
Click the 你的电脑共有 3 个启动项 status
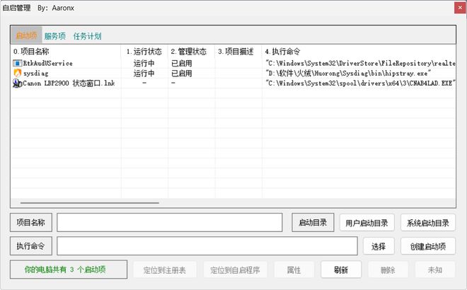(x=69, y=269)
